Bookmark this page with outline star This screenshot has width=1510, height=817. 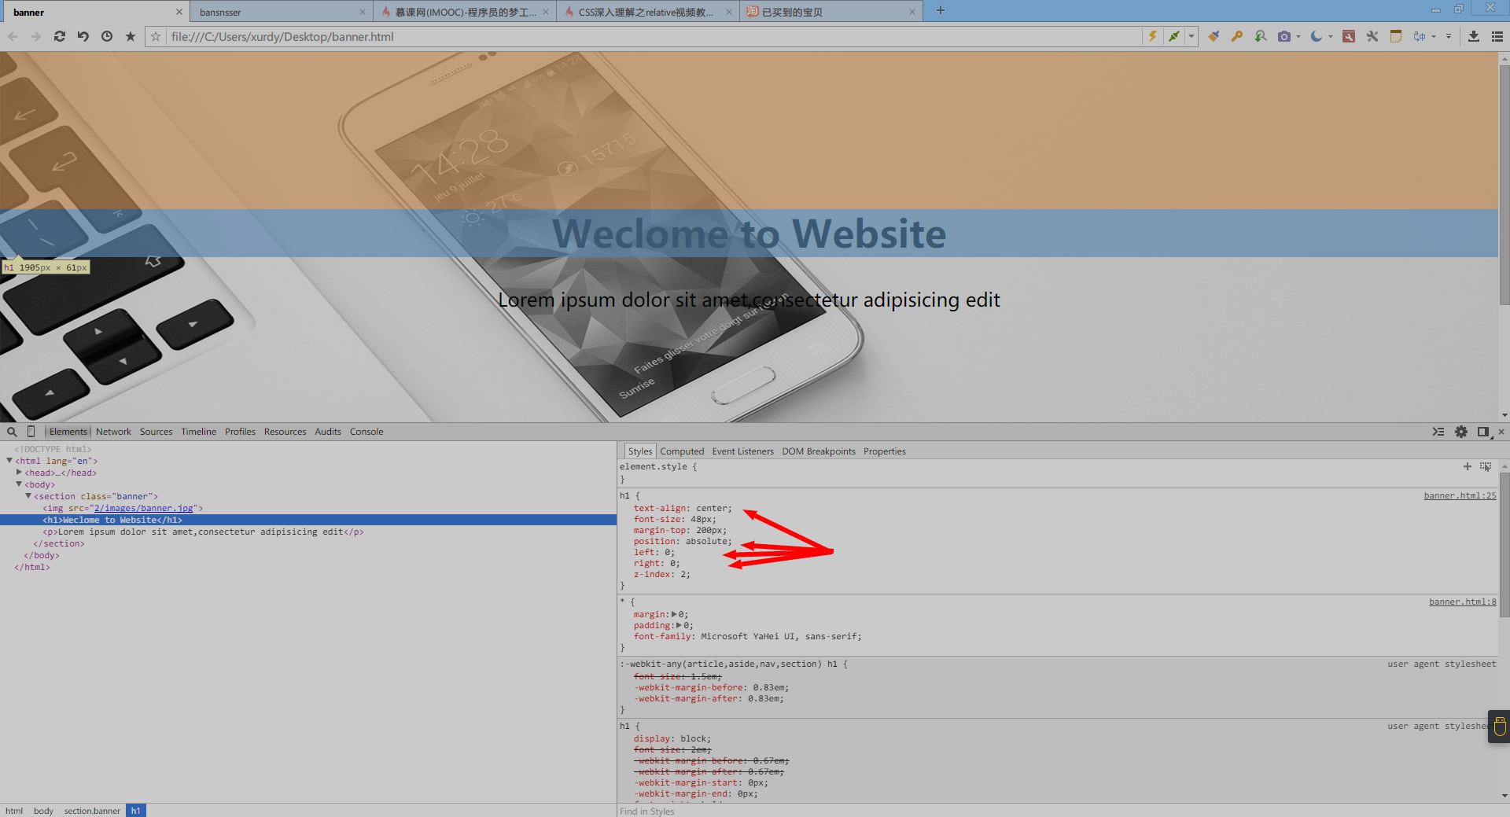pyautogui.click(x=156, y=36)
